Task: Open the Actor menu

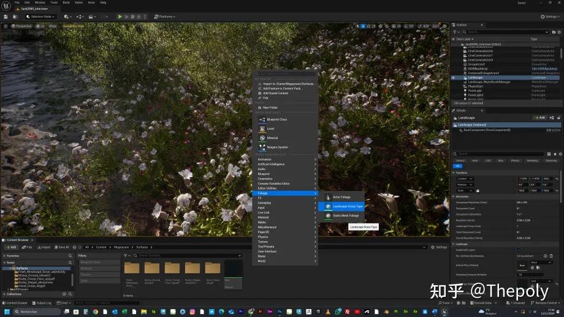Action: (x=91, y=2)
